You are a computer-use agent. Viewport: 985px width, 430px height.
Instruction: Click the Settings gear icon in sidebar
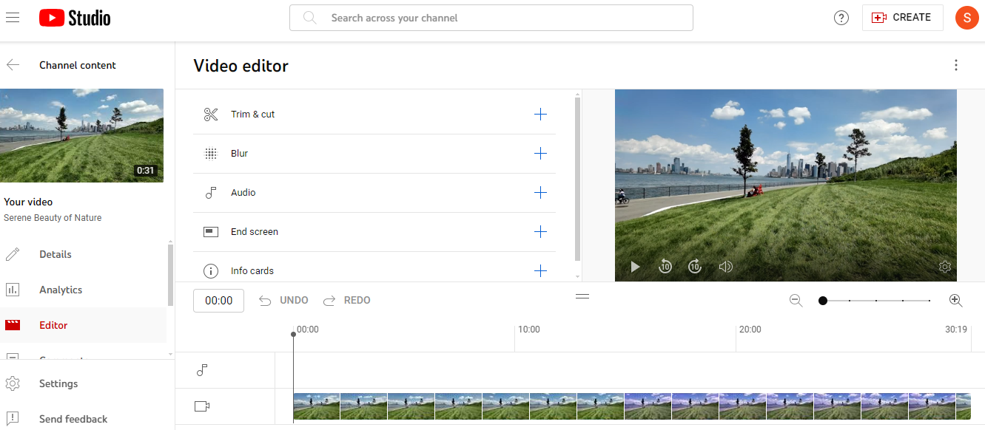pyautogui.click(x=13, y=383)
